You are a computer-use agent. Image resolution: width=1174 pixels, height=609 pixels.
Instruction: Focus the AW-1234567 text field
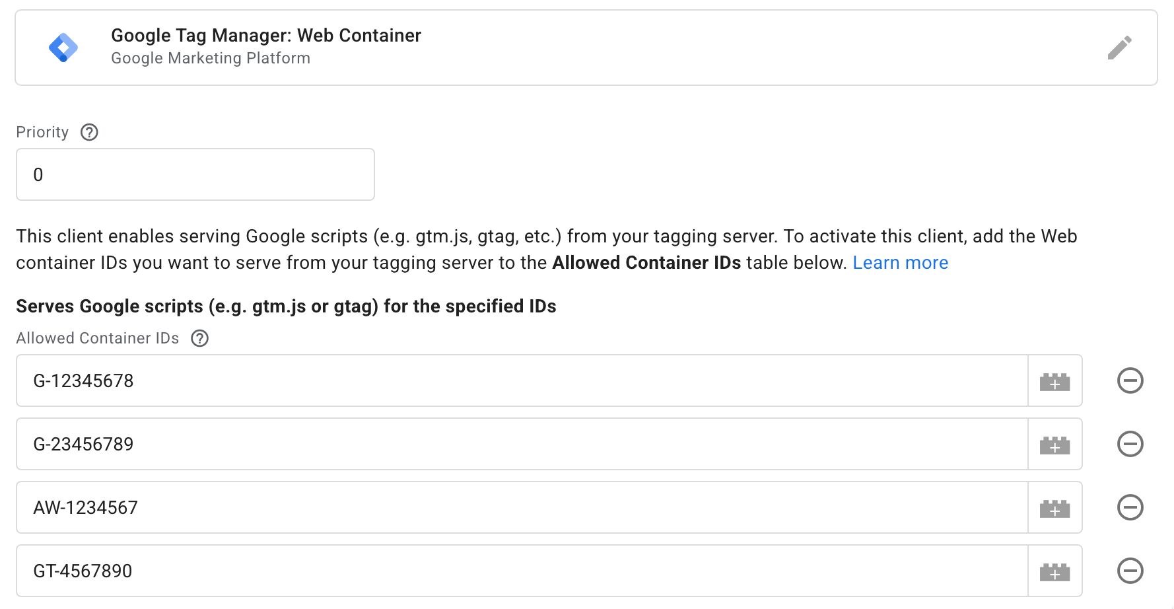point(522,507)
